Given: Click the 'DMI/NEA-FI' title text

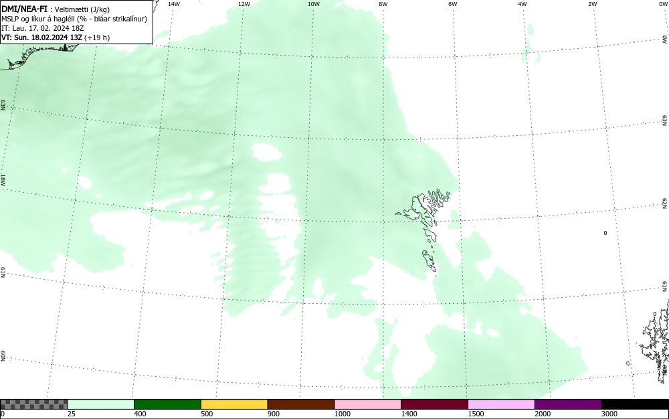Looking at the screenshot, I should pyautogui.click(x=24, y=9).
